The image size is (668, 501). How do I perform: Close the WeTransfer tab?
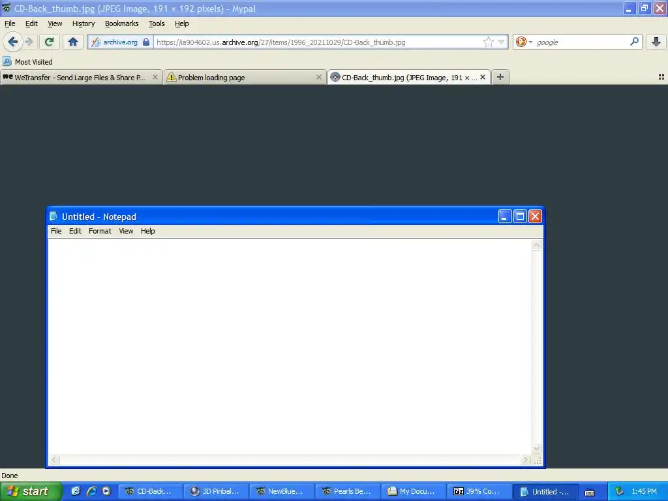(155, 77)
